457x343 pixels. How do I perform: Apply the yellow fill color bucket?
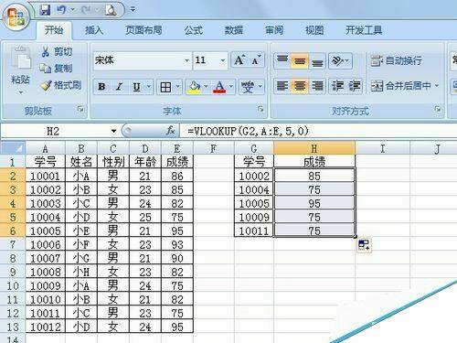[194, 87]
